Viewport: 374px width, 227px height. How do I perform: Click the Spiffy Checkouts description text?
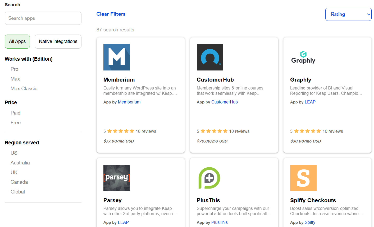coord(327,211)
